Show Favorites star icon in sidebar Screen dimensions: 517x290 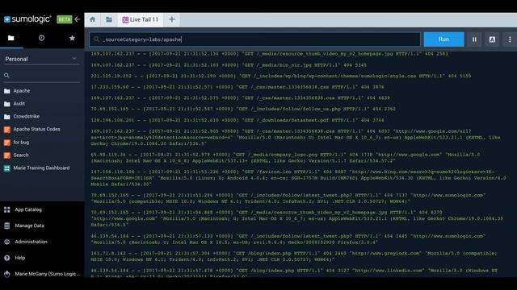tap(72, 38)
